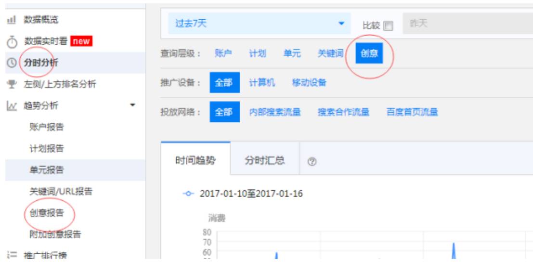Select 创意 query level

pyautogui.click(x=369, y=53)
